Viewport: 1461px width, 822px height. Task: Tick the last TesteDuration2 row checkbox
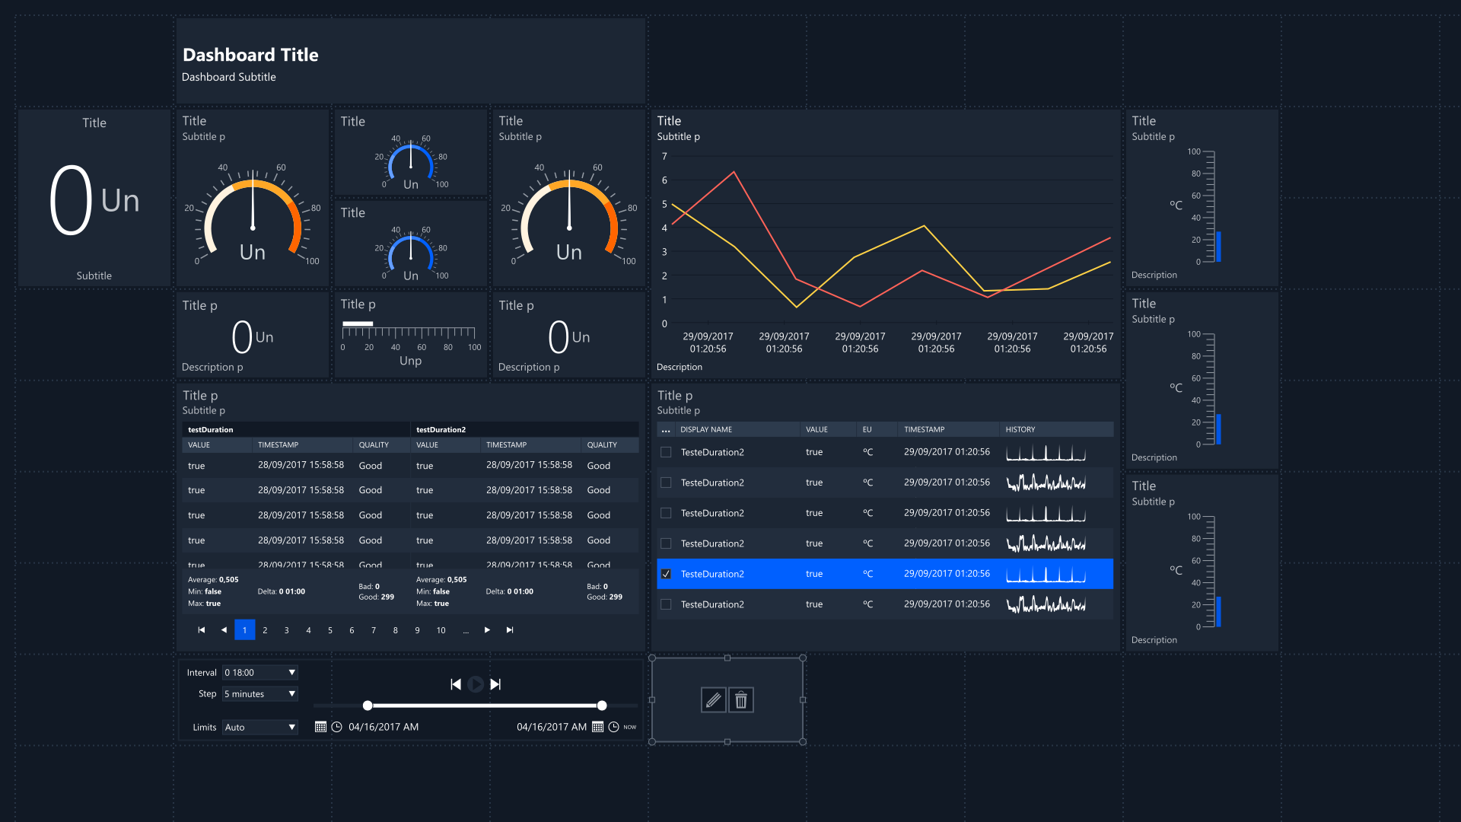pos(666,604)
